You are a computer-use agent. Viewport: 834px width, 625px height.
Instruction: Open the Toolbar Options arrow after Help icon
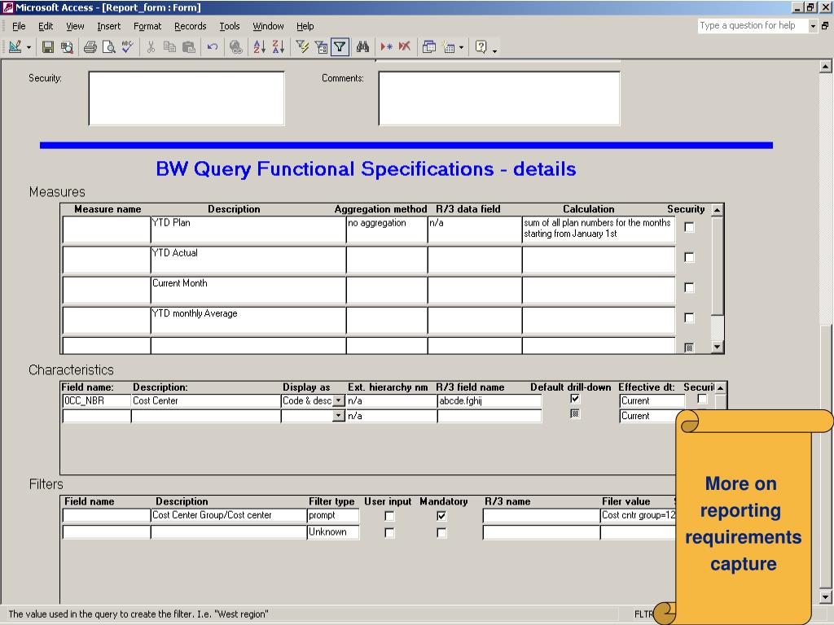[x=494, y=50]
